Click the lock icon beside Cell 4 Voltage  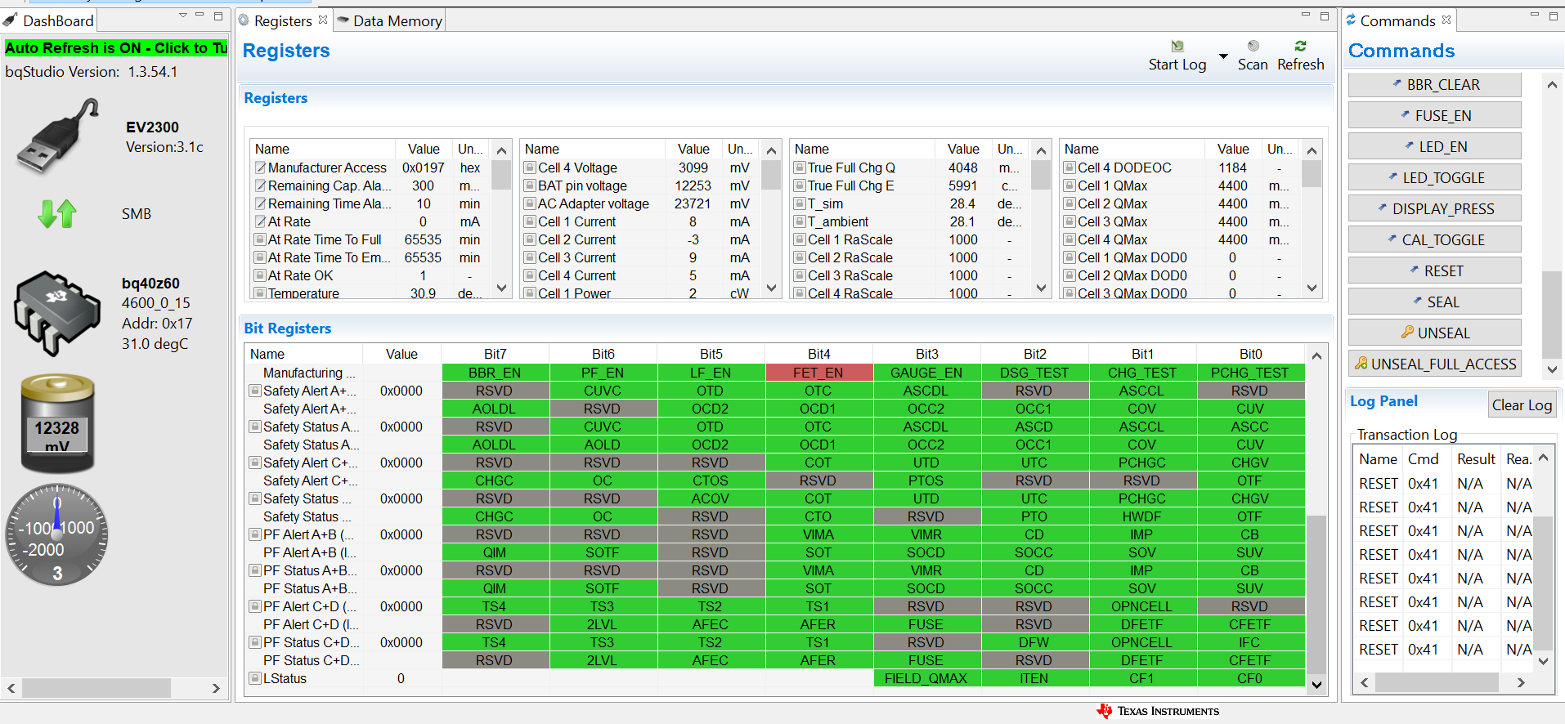[531, 168]
